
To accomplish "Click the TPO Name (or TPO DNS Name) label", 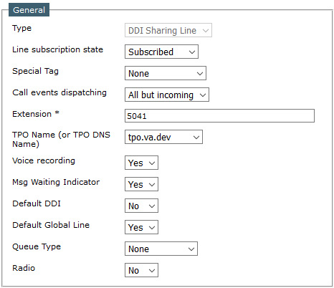I will (61, 139).
